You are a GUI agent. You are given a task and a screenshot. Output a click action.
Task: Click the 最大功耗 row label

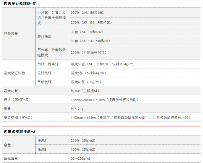point(11,91)
